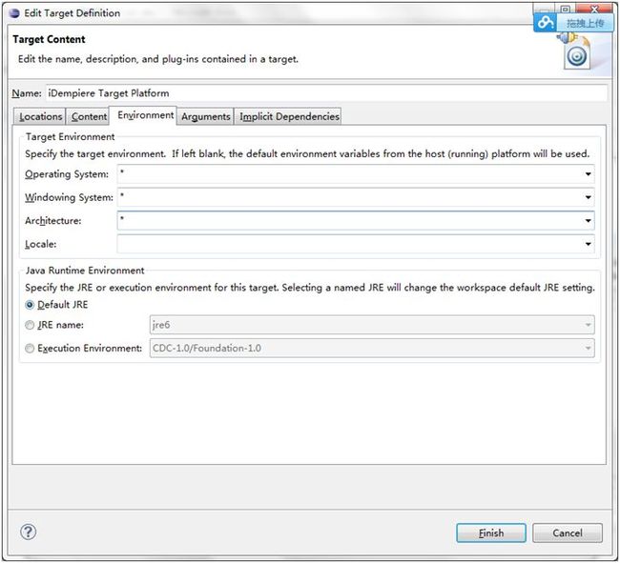
Task: Open the CDC-1.0/Foundation-1.0 dropdown
Action: pyautogui.click(x=372, y=349)
